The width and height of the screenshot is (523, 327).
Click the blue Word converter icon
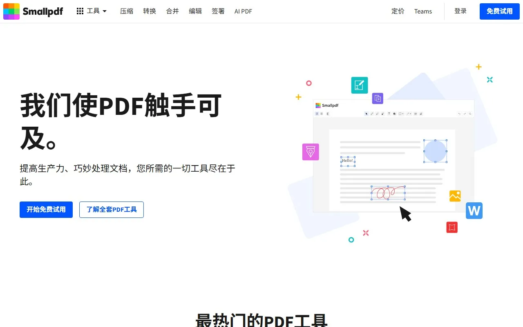tap(474, 211)
